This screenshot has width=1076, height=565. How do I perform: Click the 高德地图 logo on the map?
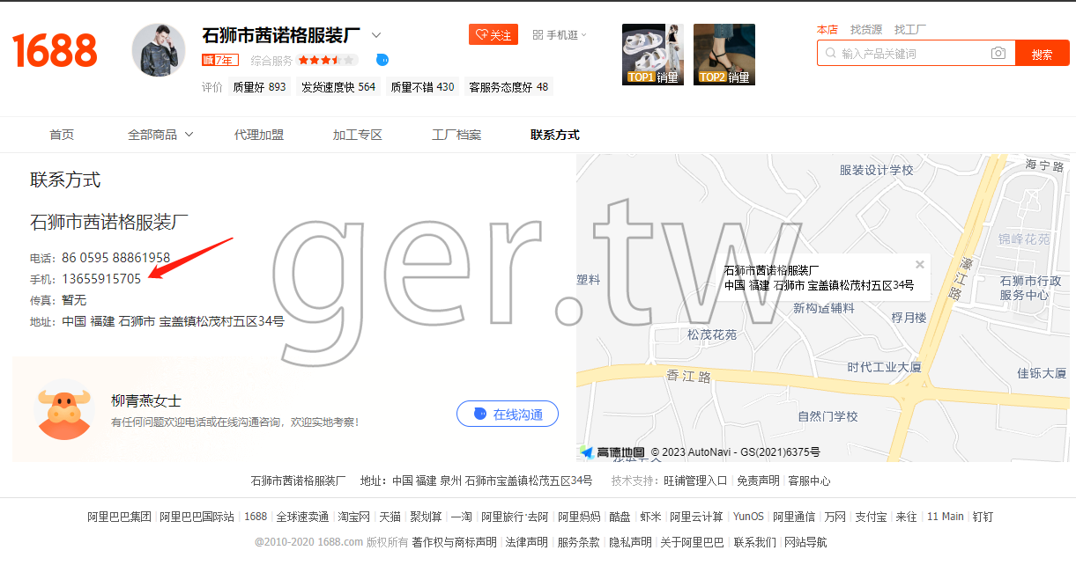coord(612,452)
